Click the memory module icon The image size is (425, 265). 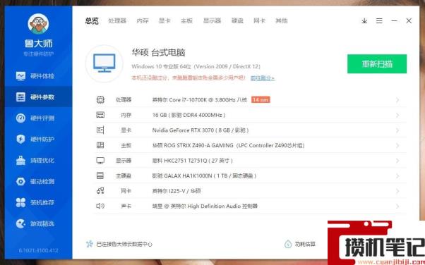(x=100, y=115)
